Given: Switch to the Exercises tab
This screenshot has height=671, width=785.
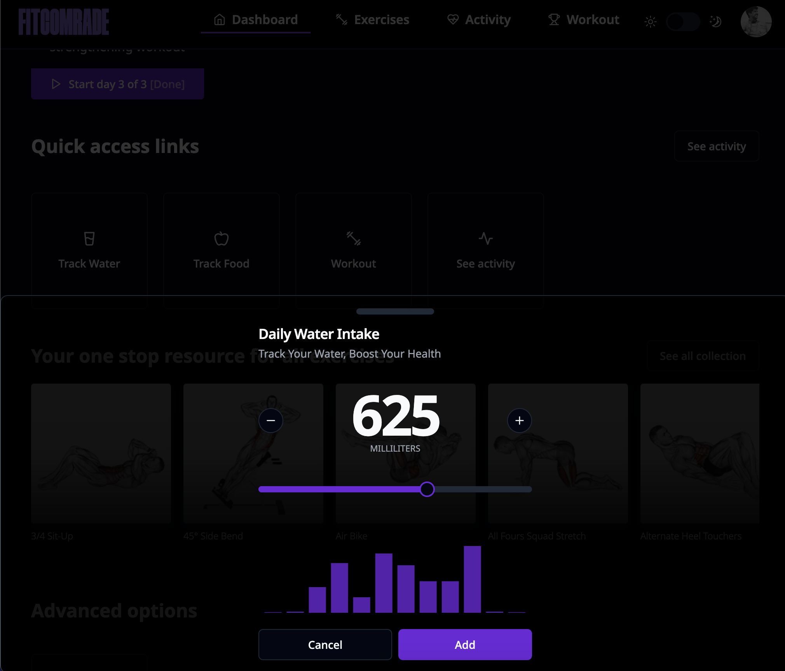Looking at the screenshot, I should 372,20.
